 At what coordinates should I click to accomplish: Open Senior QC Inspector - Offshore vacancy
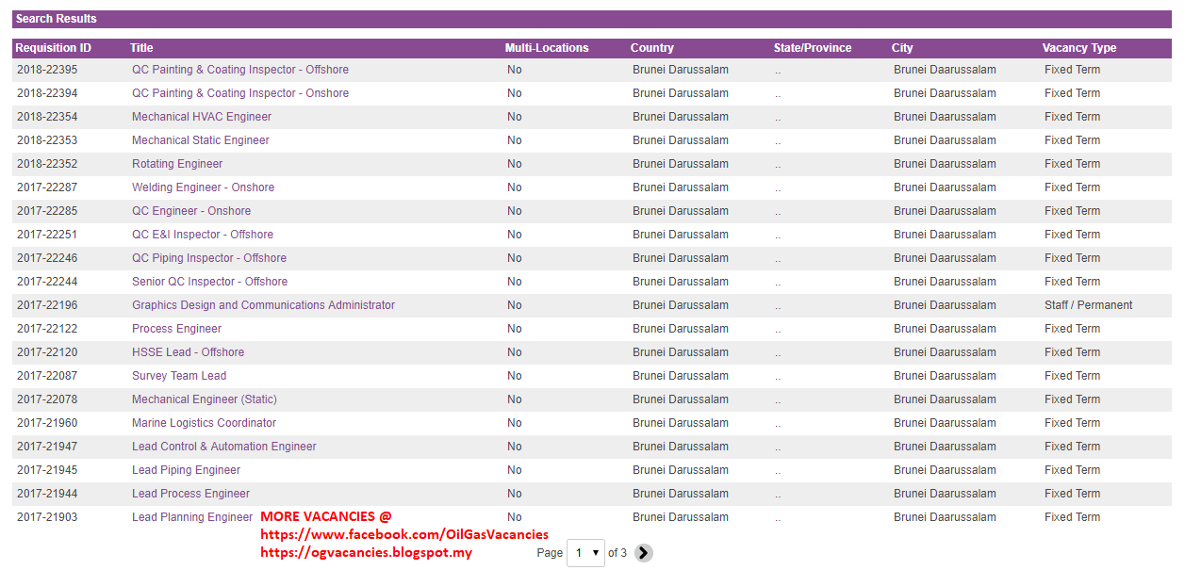(x=210, y=282)
